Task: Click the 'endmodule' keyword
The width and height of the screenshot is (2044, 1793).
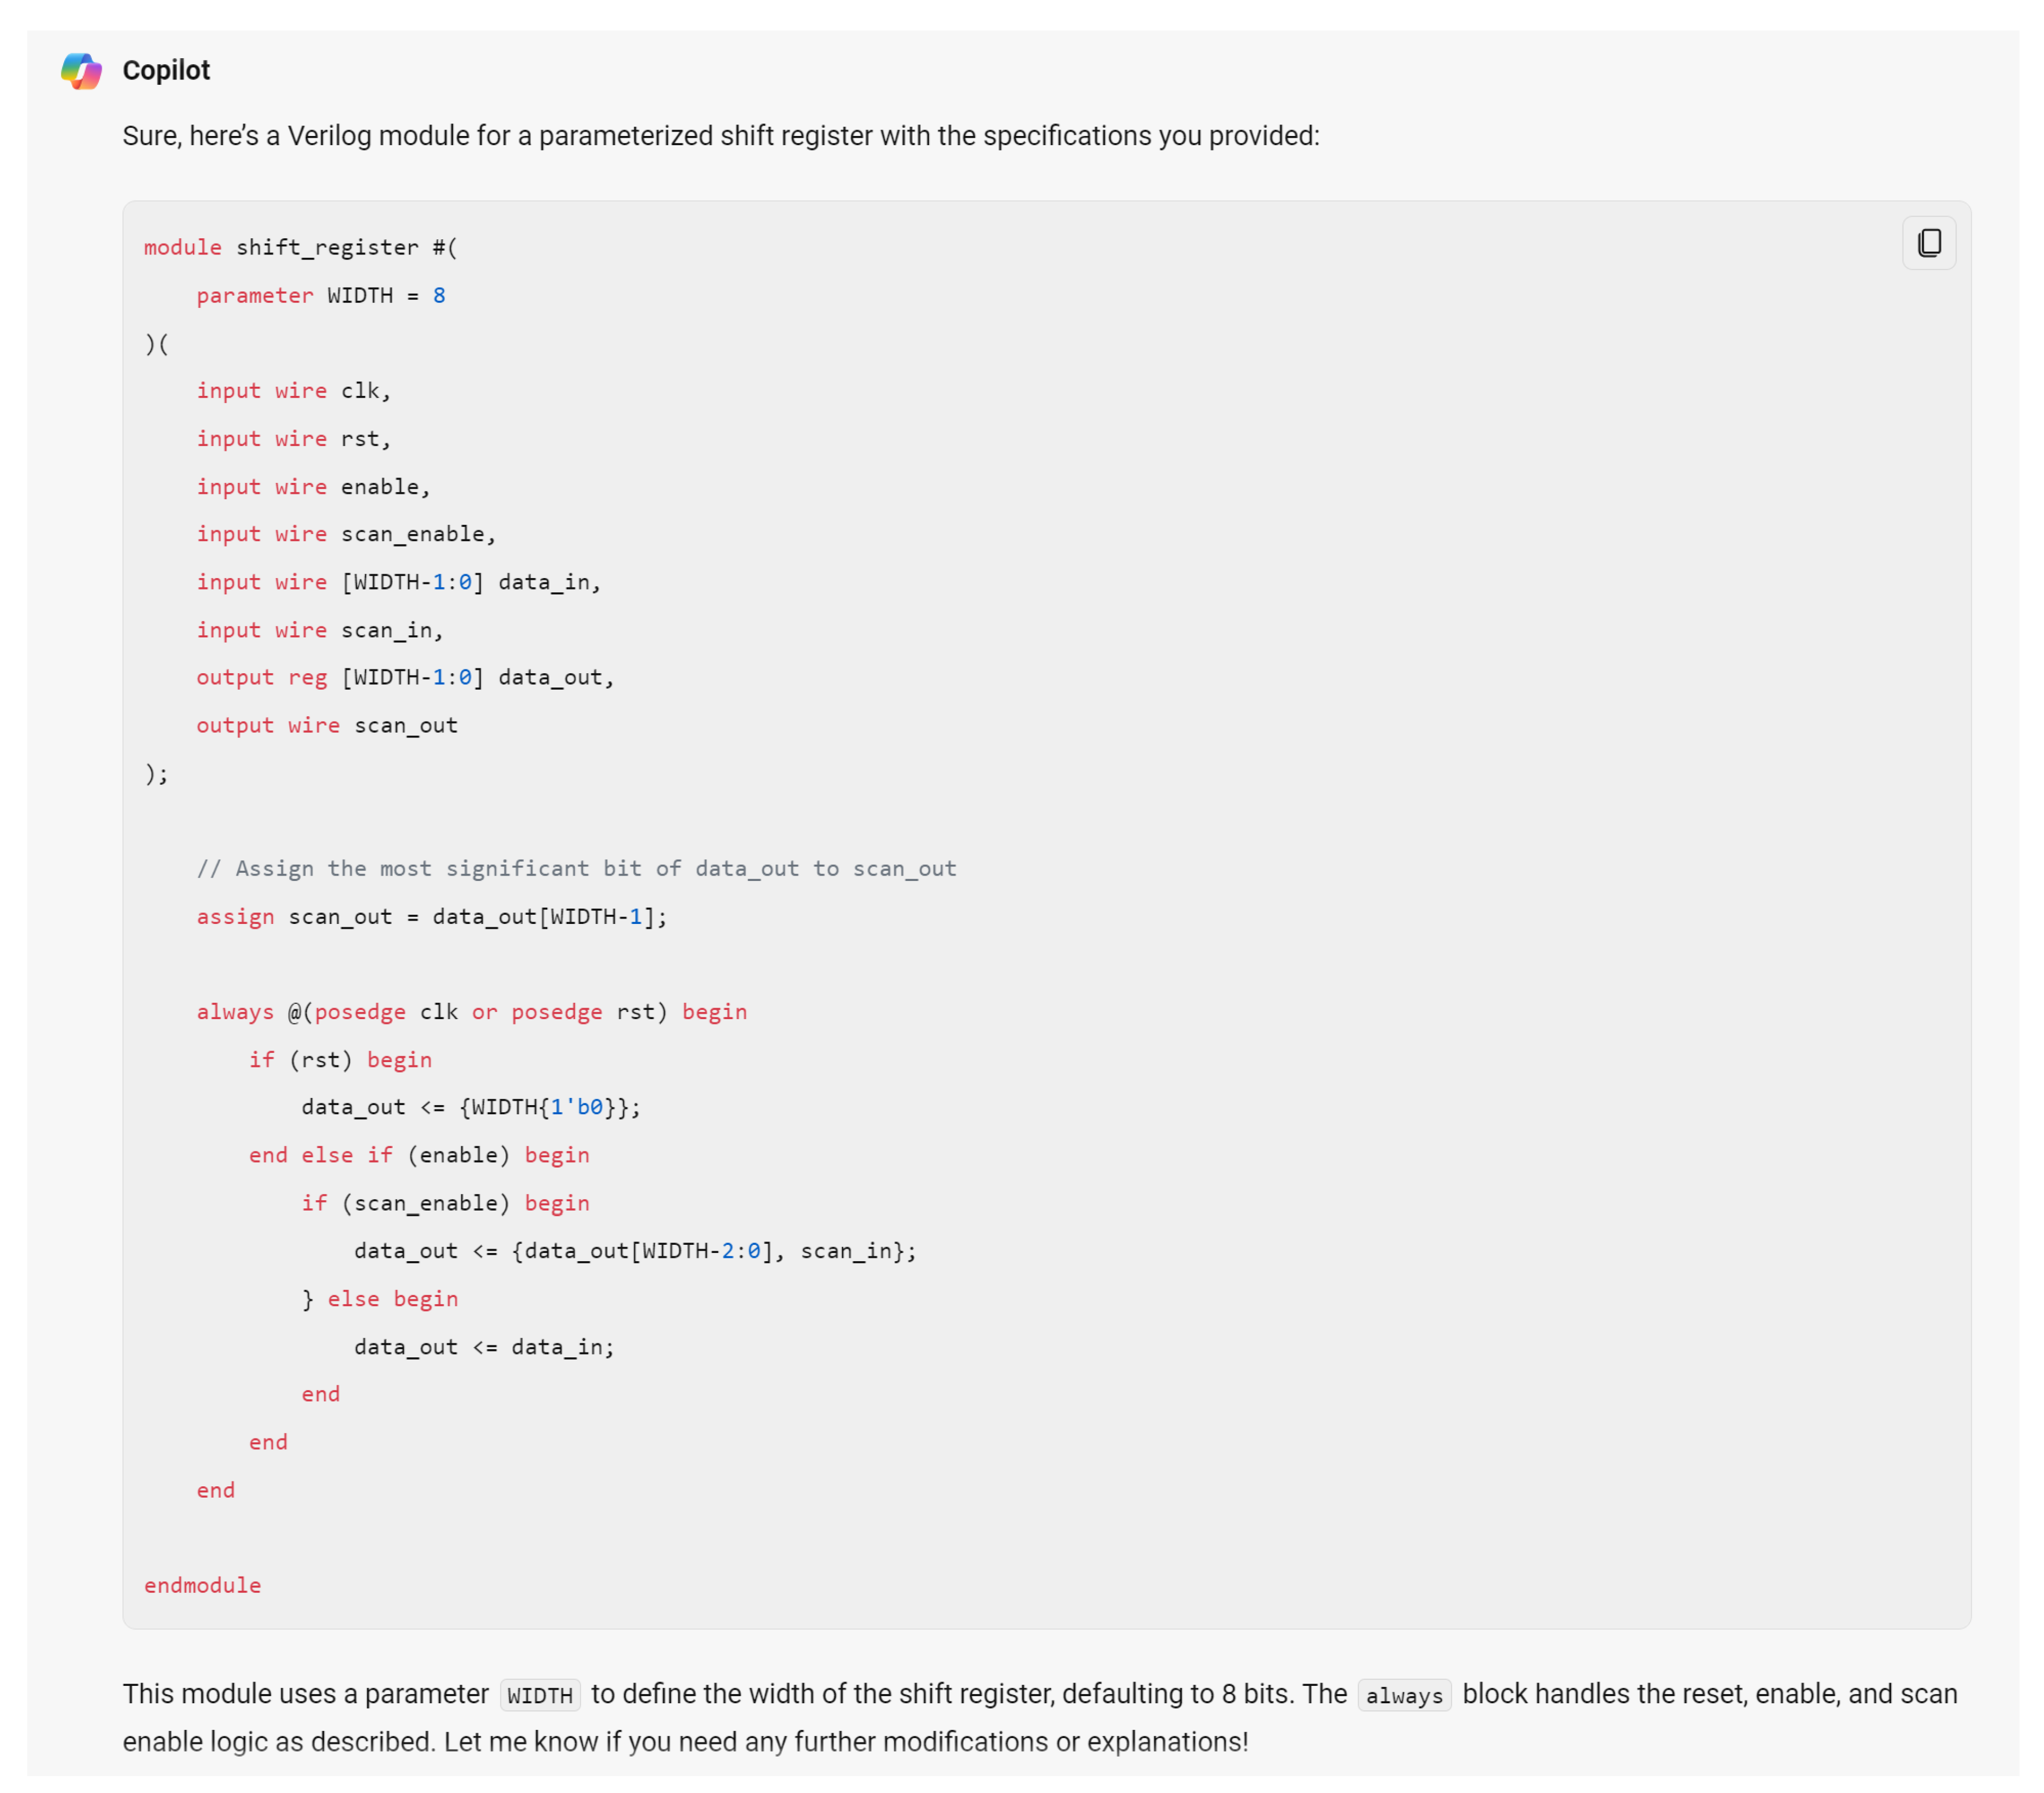Action: coord(202,1585)
